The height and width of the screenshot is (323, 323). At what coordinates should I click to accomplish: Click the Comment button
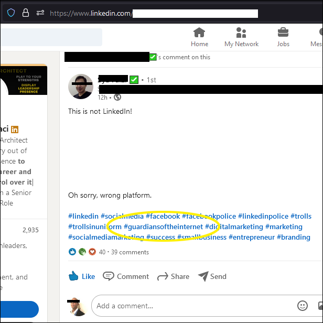pyautogui.click(x=126, y=276)
